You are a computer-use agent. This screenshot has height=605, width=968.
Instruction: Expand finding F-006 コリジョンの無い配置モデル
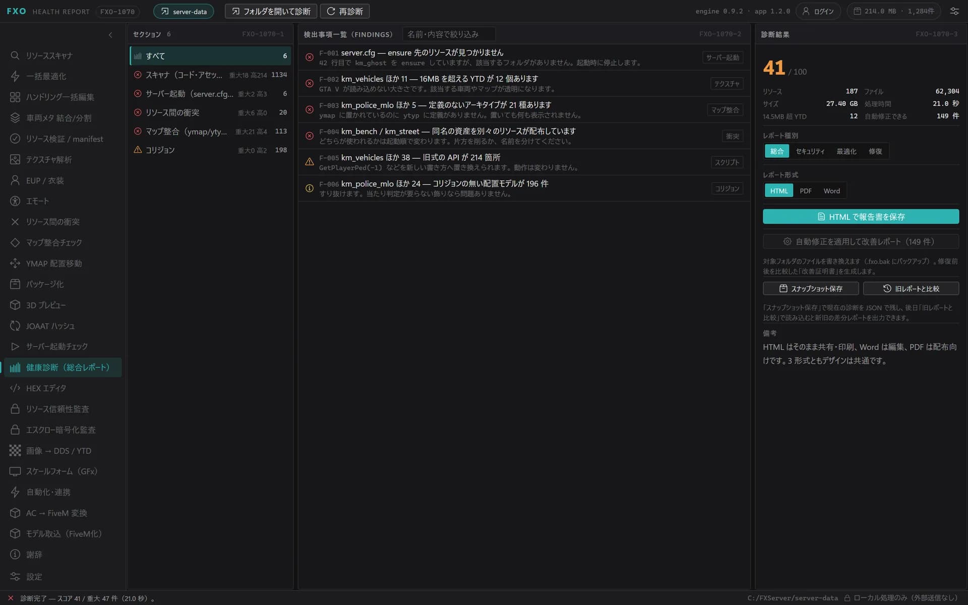[524, 189]
